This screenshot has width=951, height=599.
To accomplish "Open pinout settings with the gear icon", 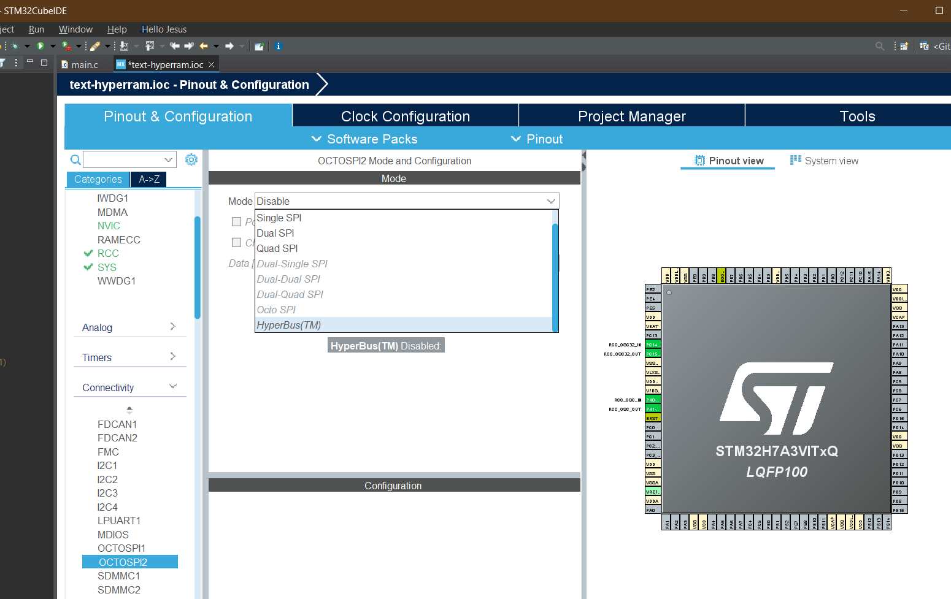I will (191, 159).
